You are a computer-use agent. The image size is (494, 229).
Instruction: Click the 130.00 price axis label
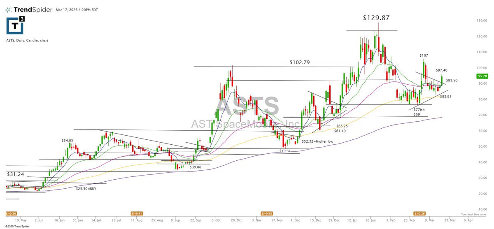pos(482,21)
